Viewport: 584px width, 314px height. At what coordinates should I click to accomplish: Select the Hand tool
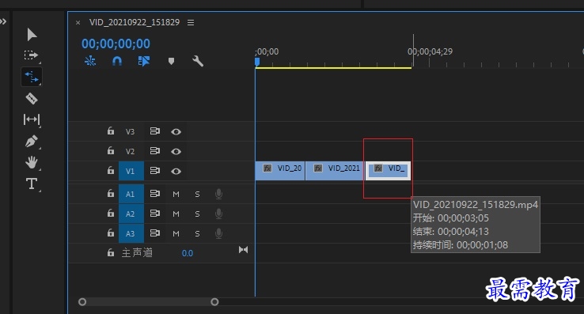(x=32, y=162)
